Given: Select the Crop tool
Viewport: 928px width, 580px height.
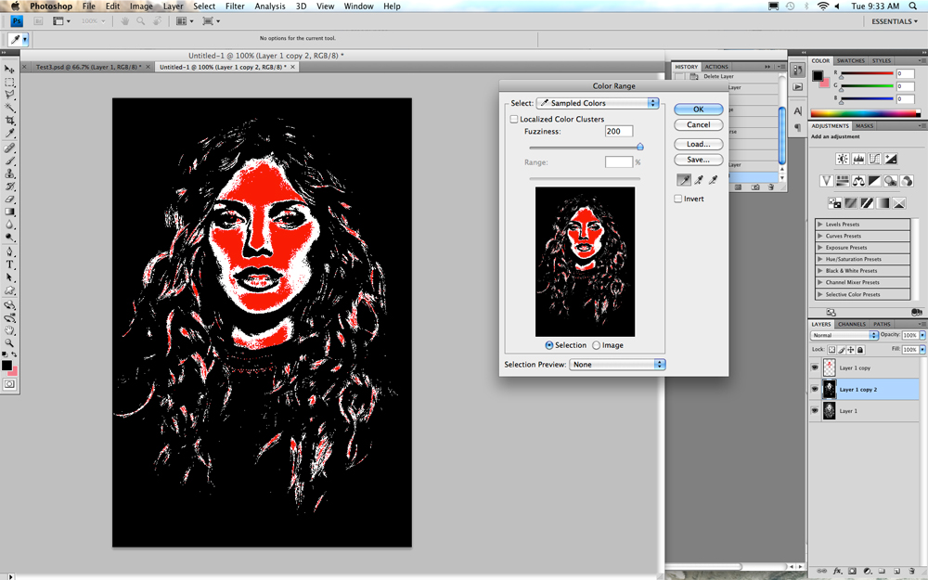Looking at the screenshot, I should pos(9,120).
